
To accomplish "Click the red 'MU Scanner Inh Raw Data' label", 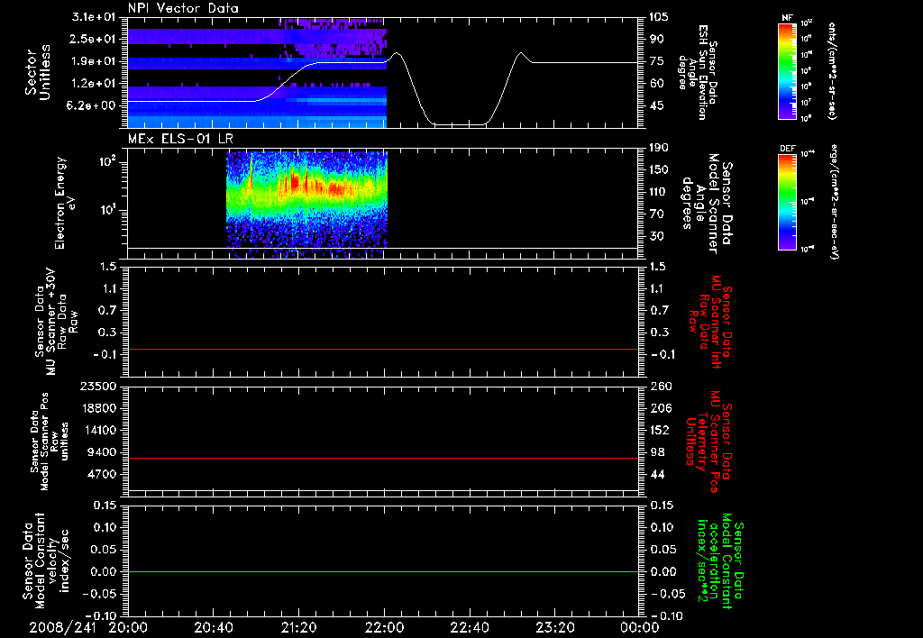I will 710,322.
